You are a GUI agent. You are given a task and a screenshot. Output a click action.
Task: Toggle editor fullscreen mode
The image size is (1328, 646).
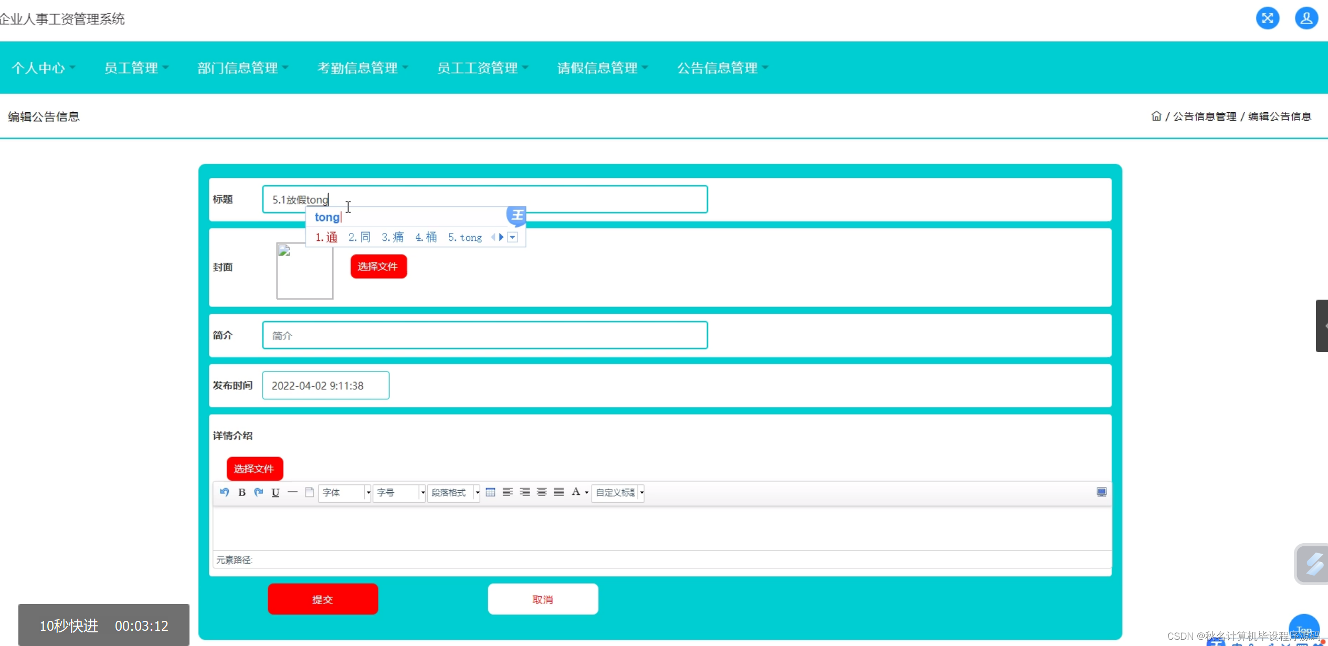pos(1101,492)
